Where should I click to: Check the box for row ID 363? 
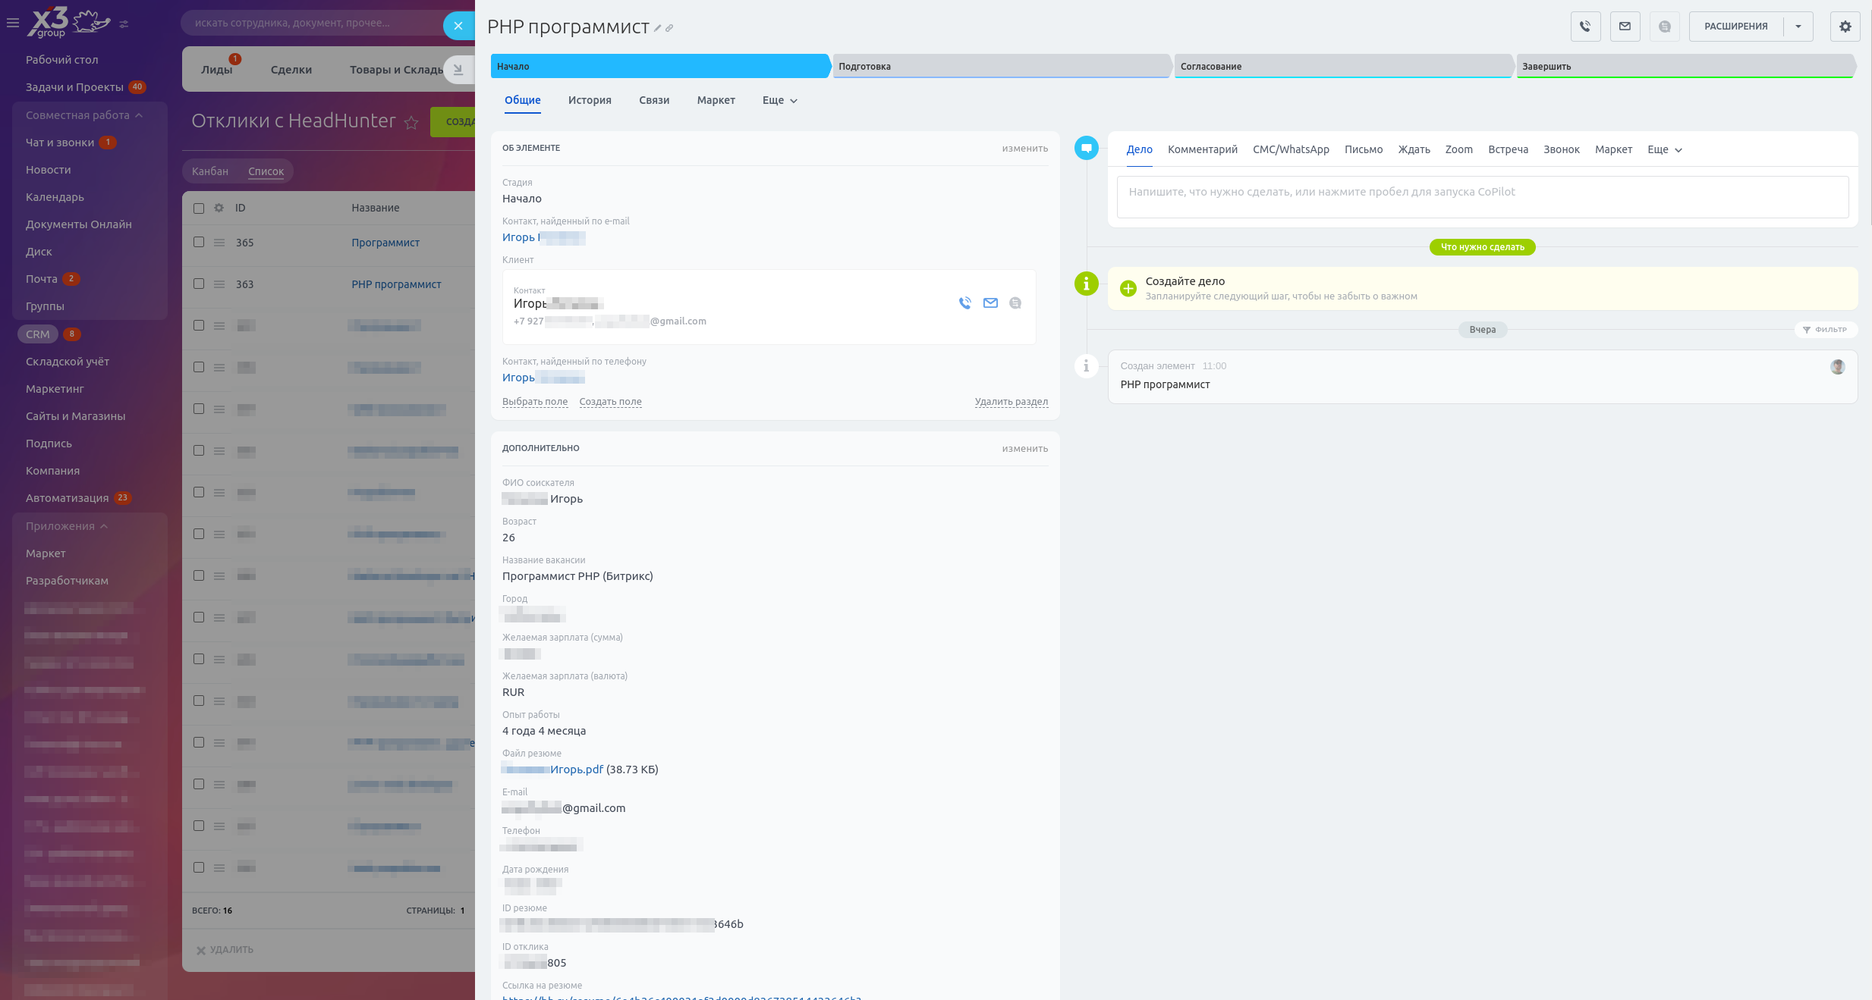(199, 284)
